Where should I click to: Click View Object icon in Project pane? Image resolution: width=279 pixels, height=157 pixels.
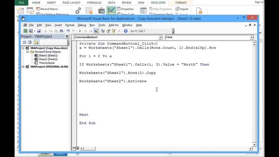click(x=30, y=42)
